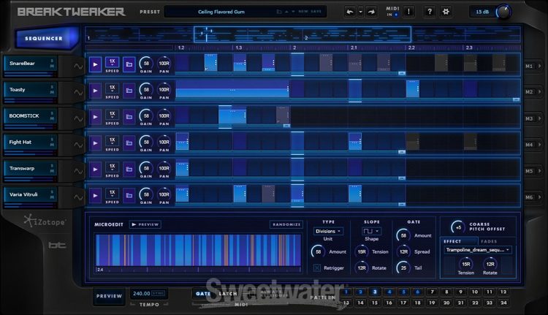Open the Toasty 1X speed dropdown

(x=113, y=88)
